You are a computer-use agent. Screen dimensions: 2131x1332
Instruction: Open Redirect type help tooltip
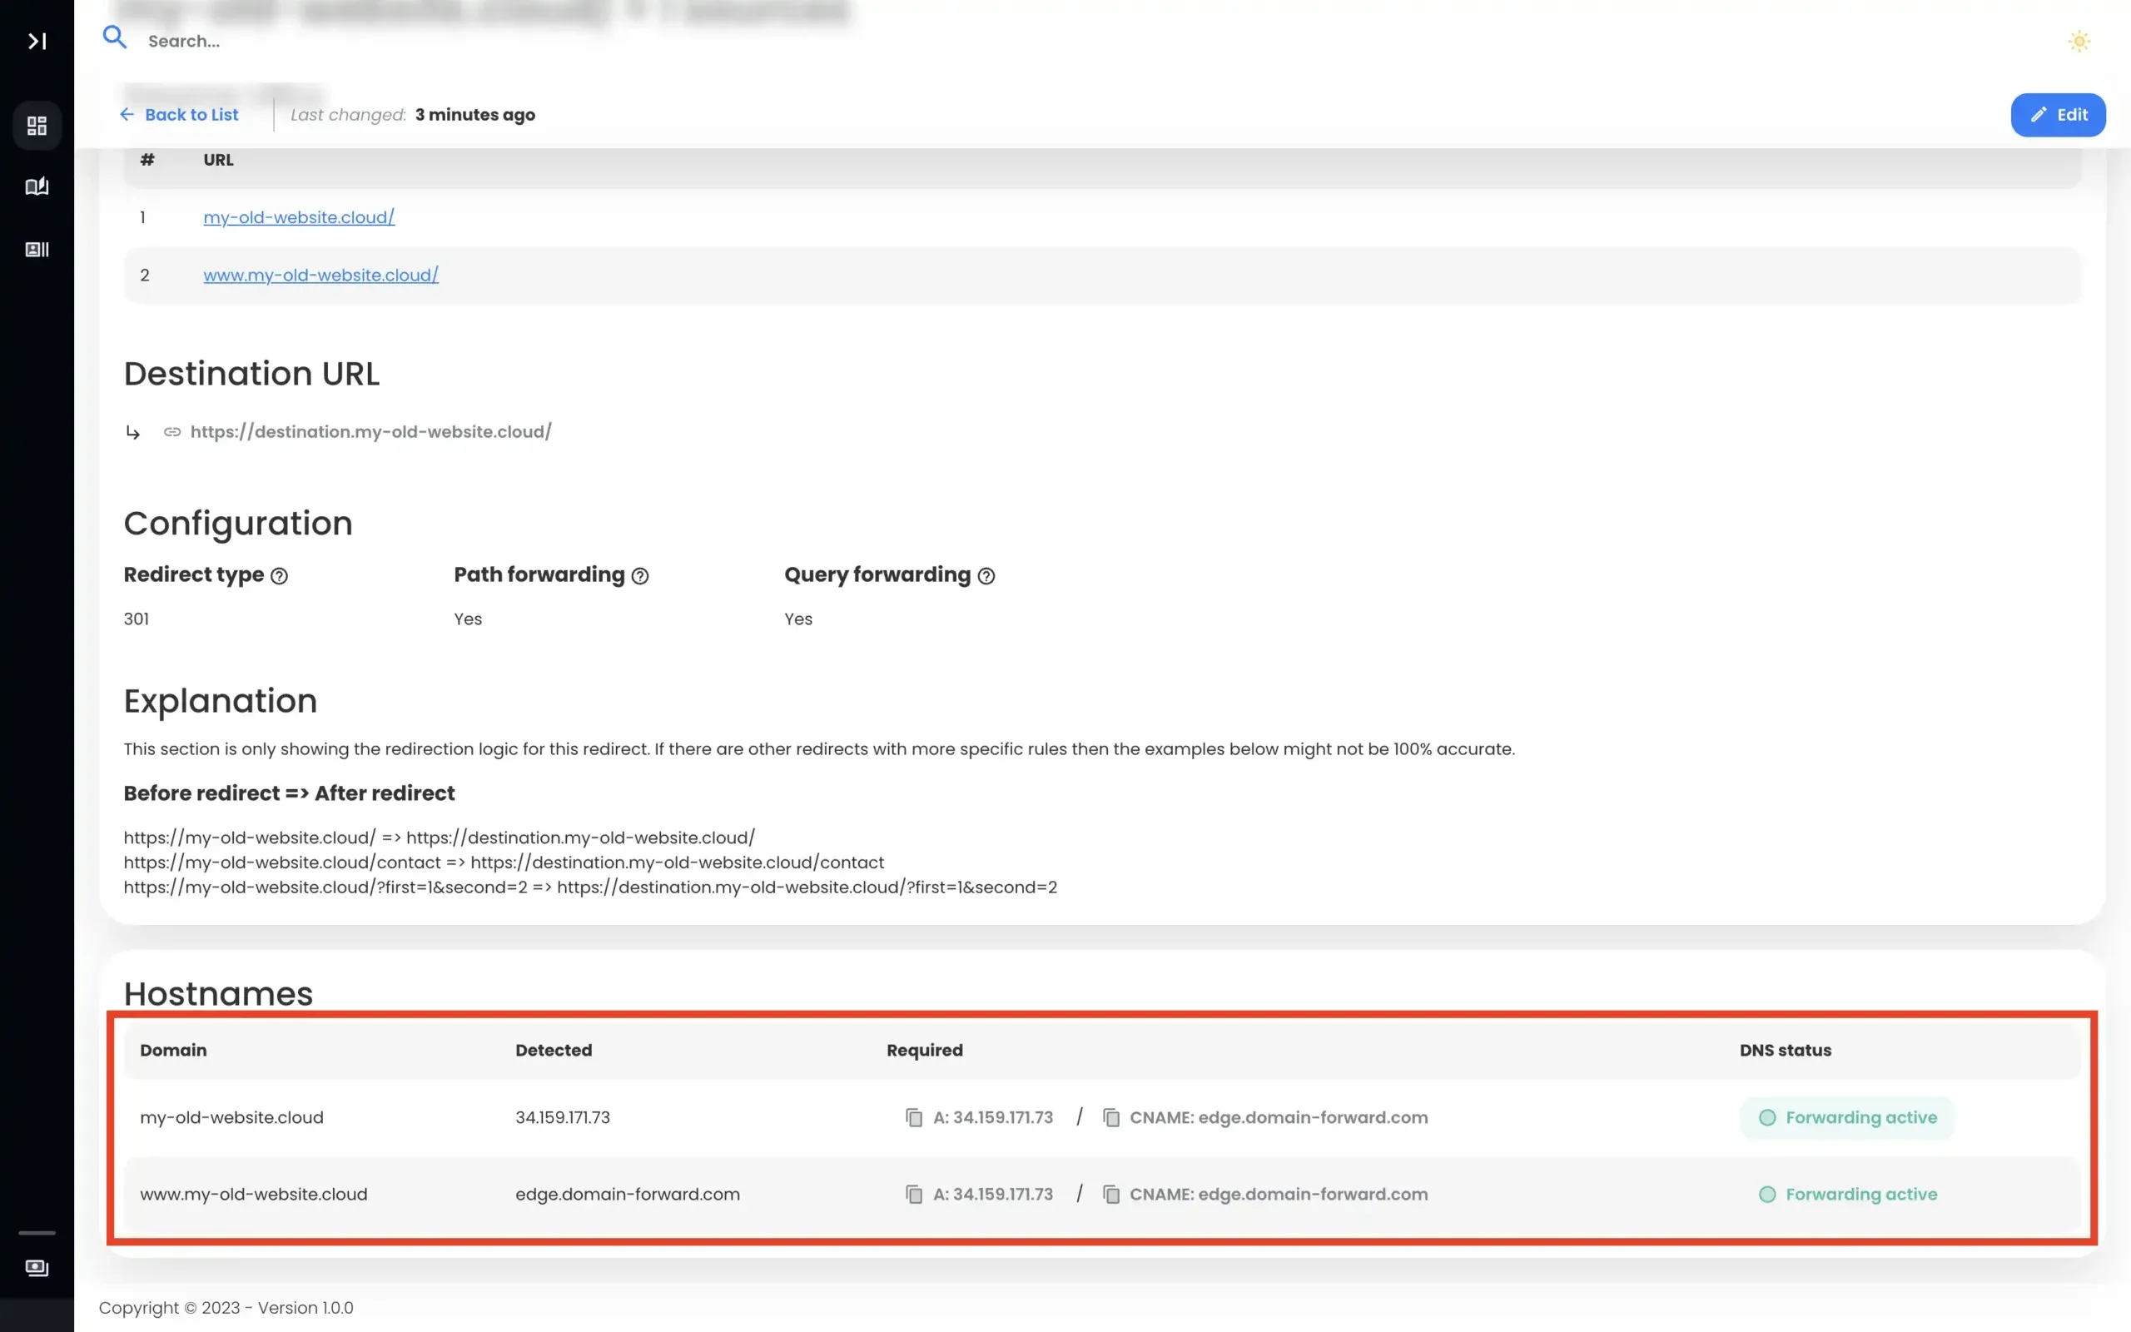click(280, 575)
